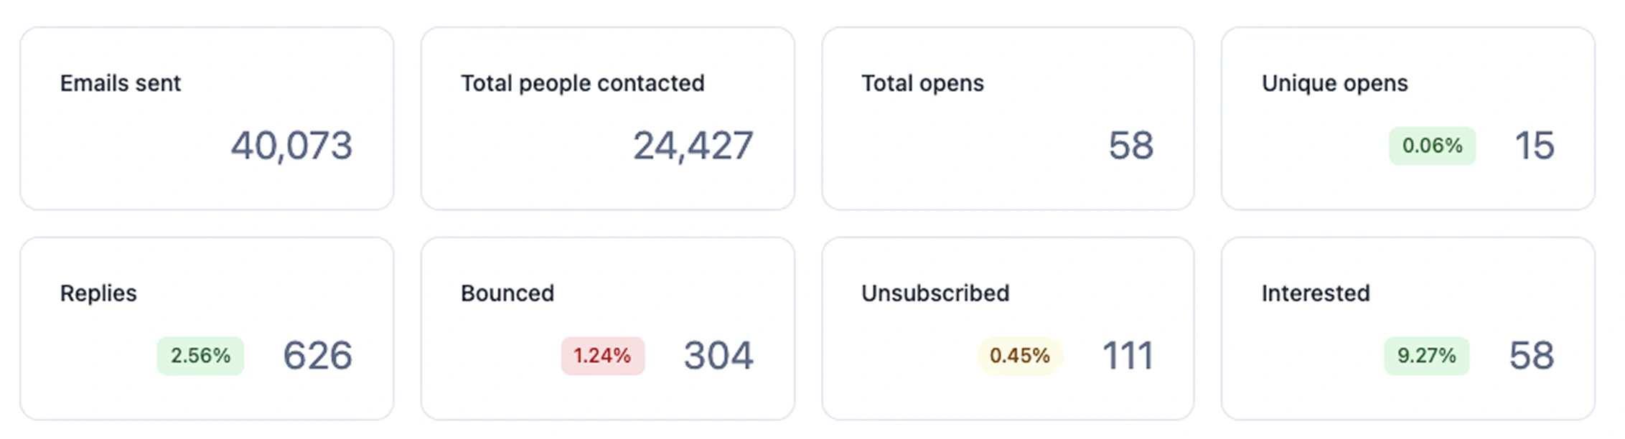Viewport: 1625px width, 439px height.
Task: Click the Emails sent card title
Action: 120,83
